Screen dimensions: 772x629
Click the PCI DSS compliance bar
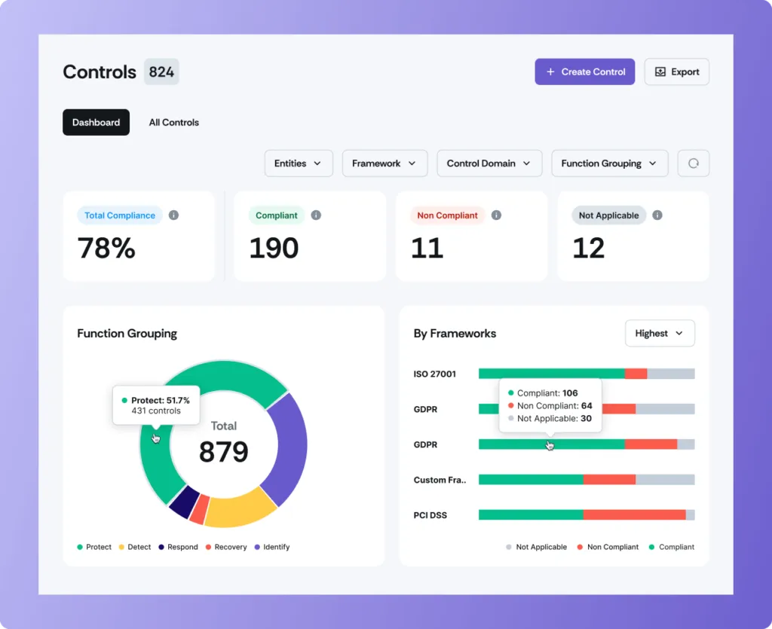click(586, 514)
